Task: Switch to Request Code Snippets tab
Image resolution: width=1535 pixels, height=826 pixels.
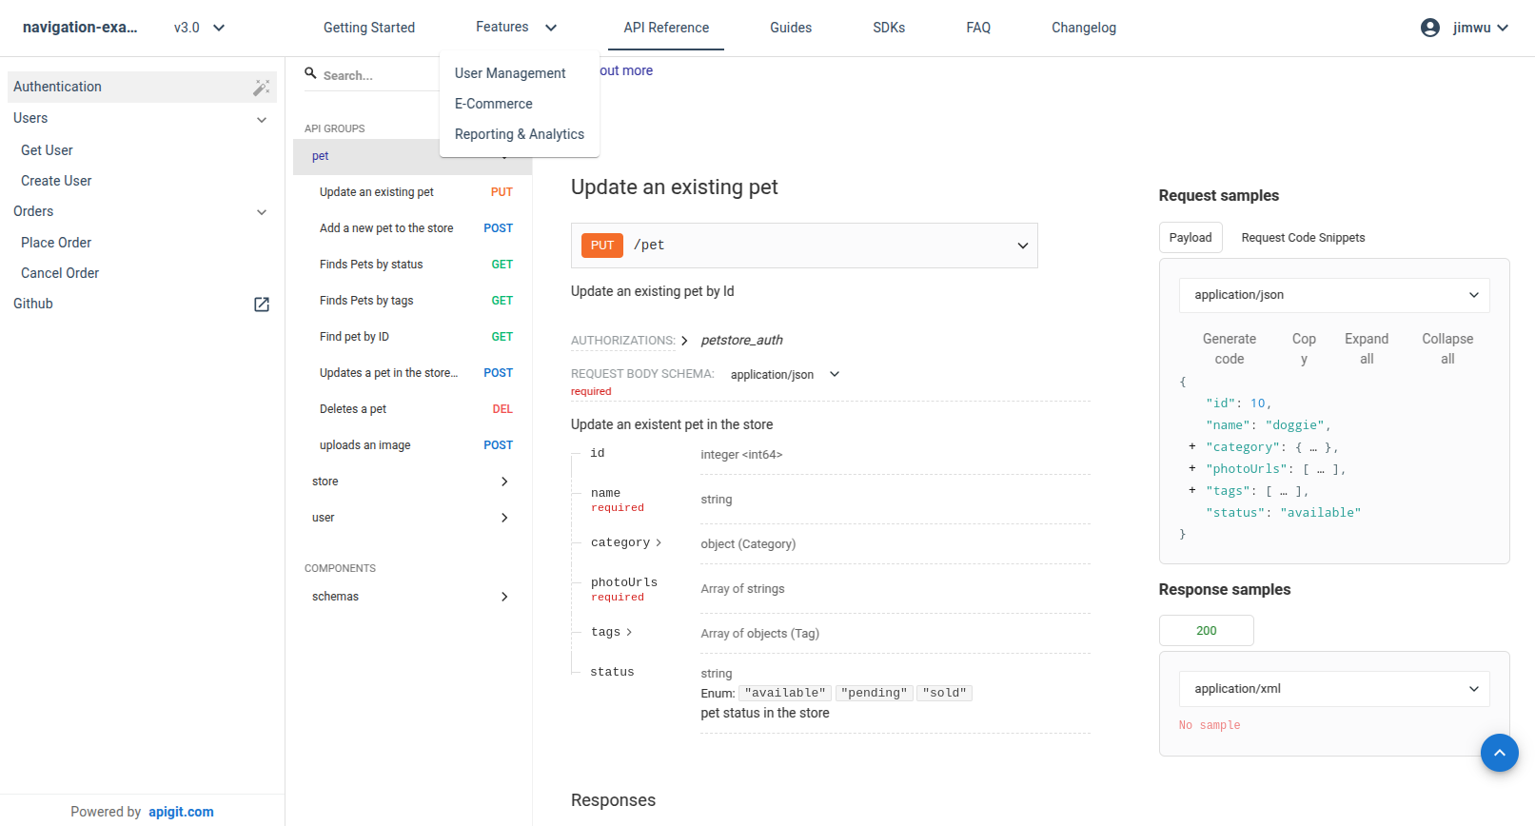Action: tap(1303, 238)
